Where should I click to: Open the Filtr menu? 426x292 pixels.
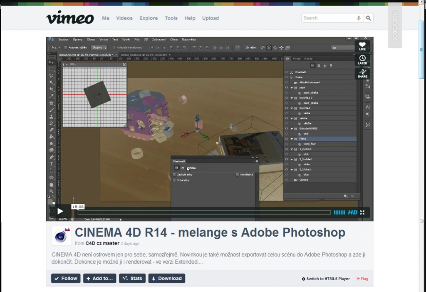tap(137, 40)
